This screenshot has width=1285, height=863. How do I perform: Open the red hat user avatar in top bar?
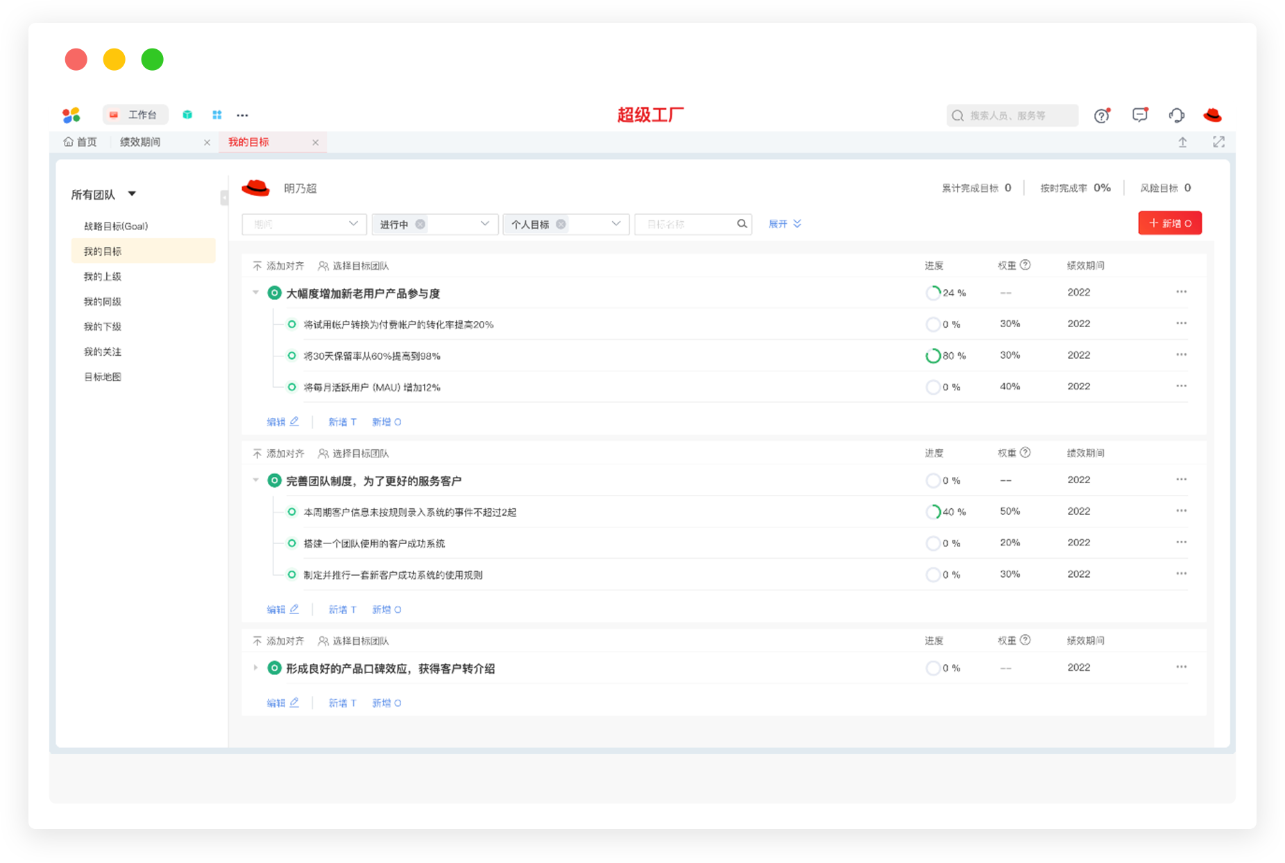click(x=1212, y=115)
